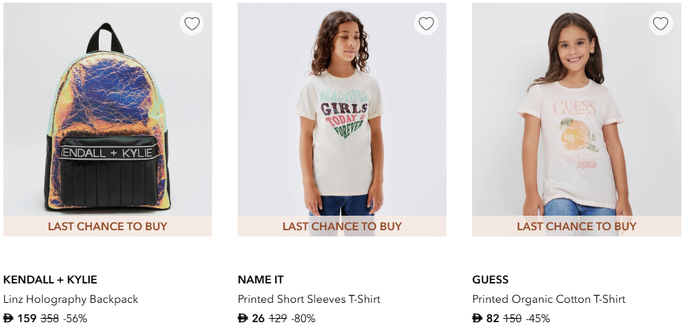
Task: Click the -80% discount label
Action: click(x=303, y=319)
